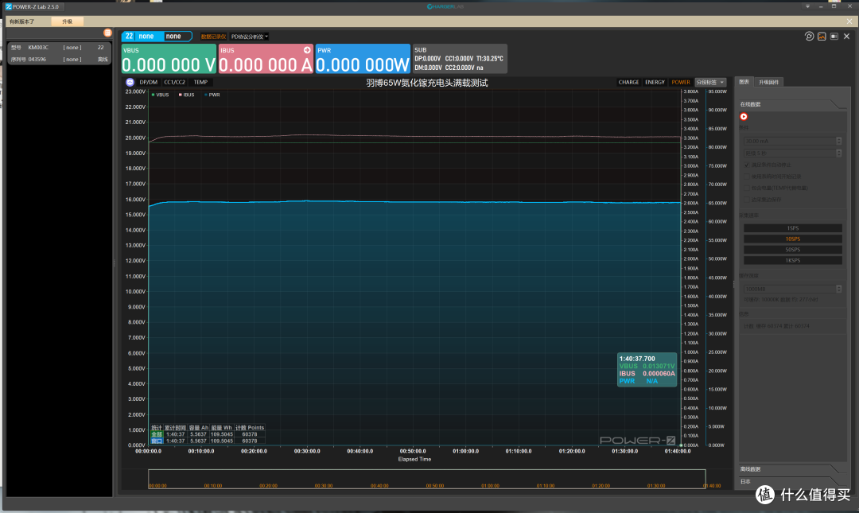Click the round chart mode icon beside DP/DM
859x513 pixels.
tap(130, 82)
